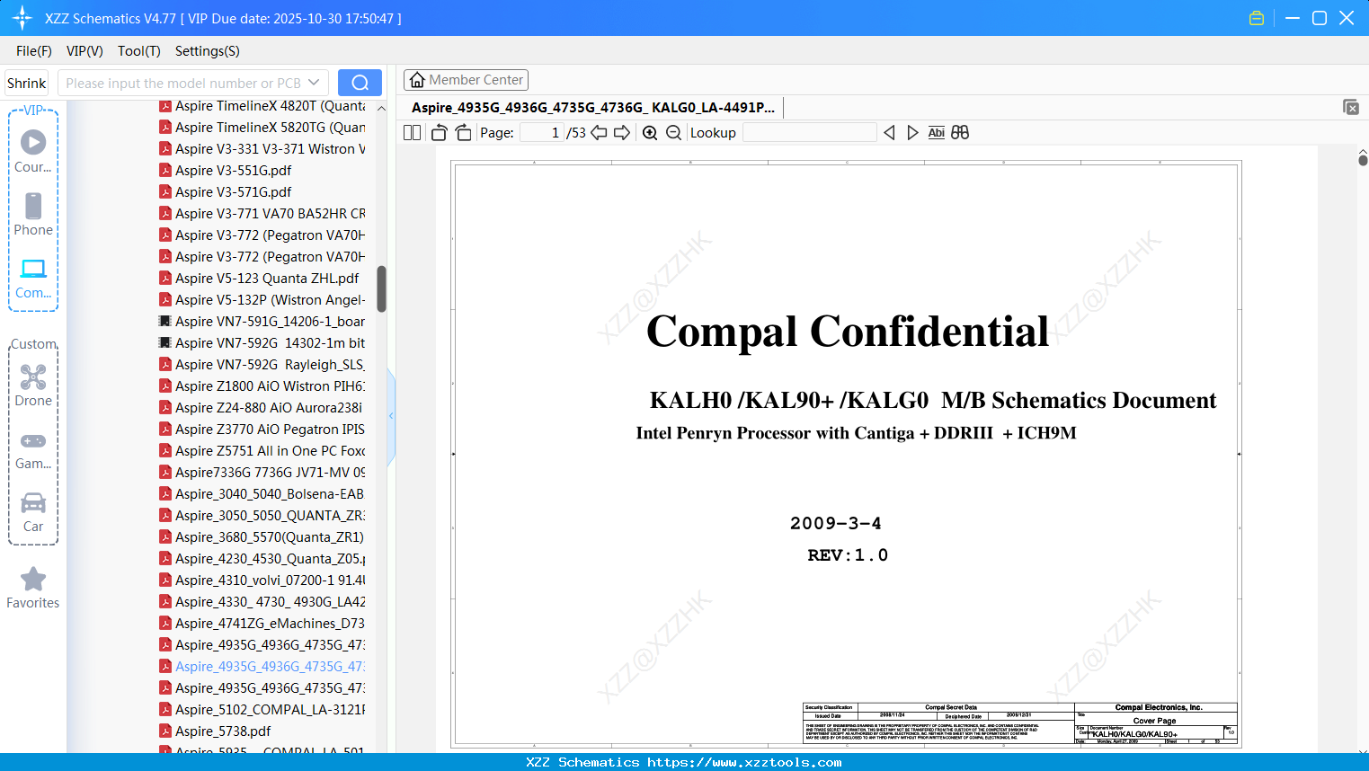Open the Course video category
This screenshot has height=771, width=1369.
(33, 151)
